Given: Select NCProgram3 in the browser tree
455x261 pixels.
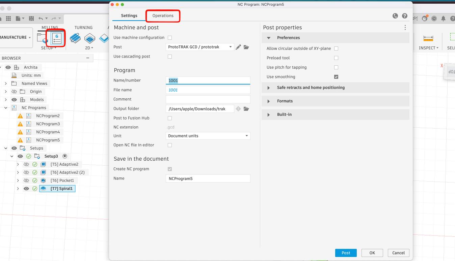Looking at the screenshot, I should point(48,124).
